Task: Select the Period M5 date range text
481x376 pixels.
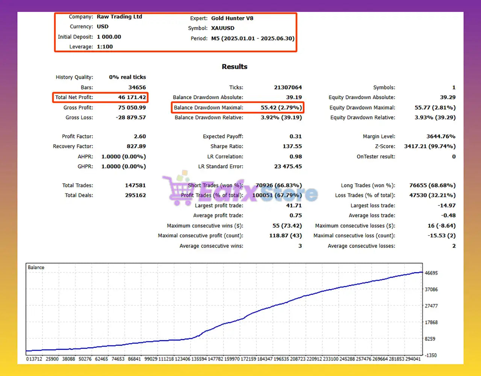Action: pyautogui.click(x=253, y=38)
